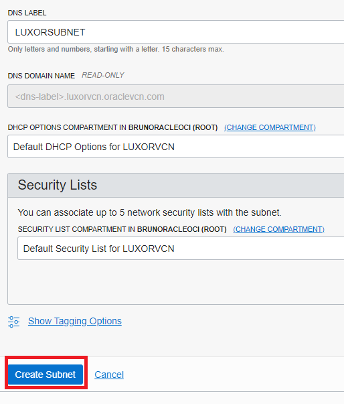Click the Create Subnet button

46,375
